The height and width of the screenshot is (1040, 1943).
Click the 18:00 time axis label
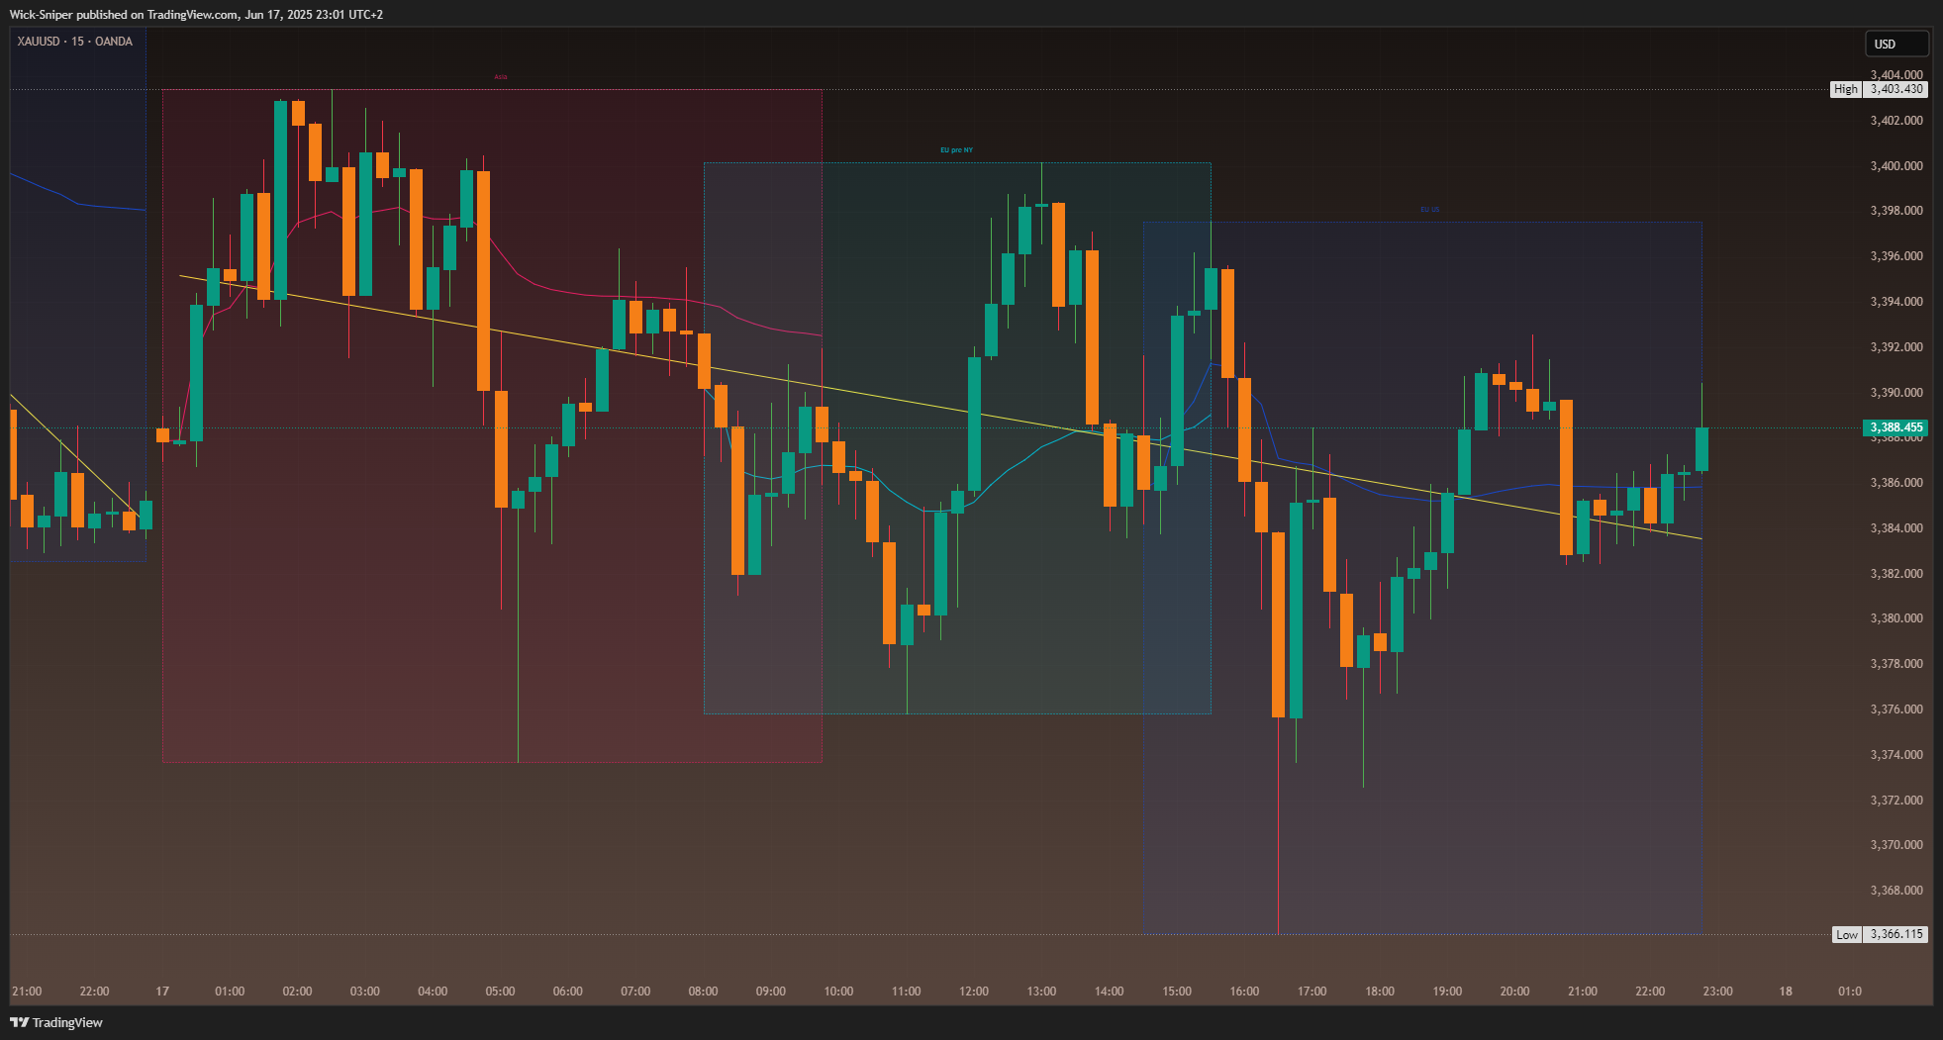(x=1380, y=992)
